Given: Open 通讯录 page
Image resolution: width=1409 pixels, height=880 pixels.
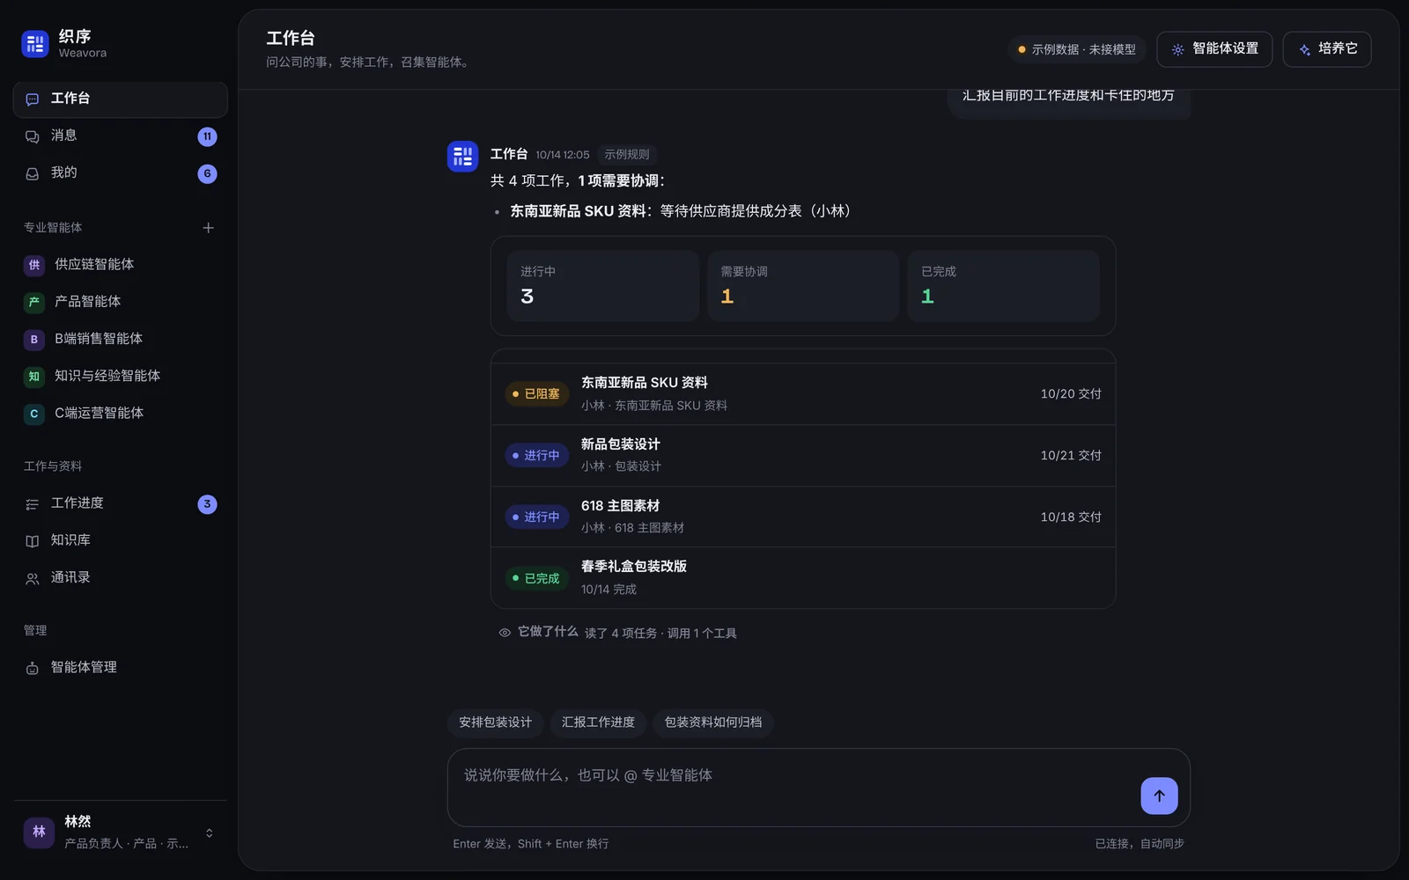Looking at the screenshot, I should [x=120, y=578].
